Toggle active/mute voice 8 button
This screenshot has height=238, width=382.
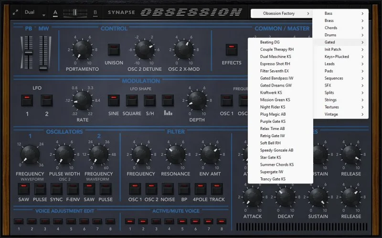222,221
